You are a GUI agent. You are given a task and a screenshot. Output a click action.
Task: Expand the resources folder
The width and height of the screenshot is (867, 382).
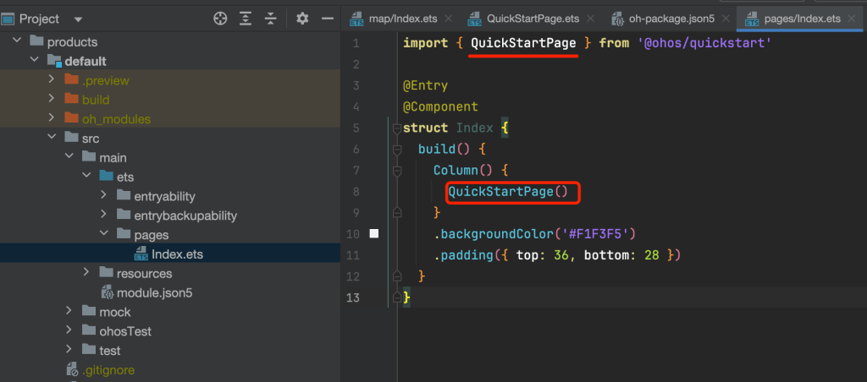coord(86,273)
